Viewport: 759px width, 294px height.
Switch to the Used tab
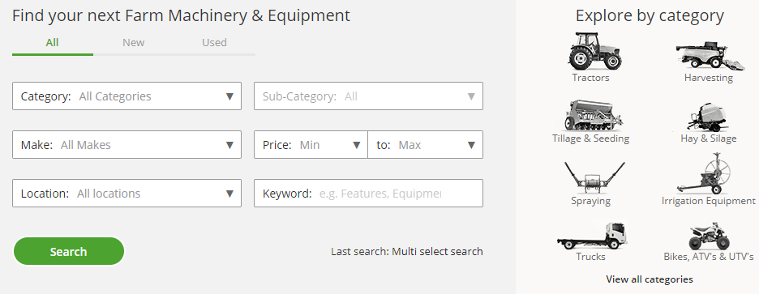click(x=214, y=43)
